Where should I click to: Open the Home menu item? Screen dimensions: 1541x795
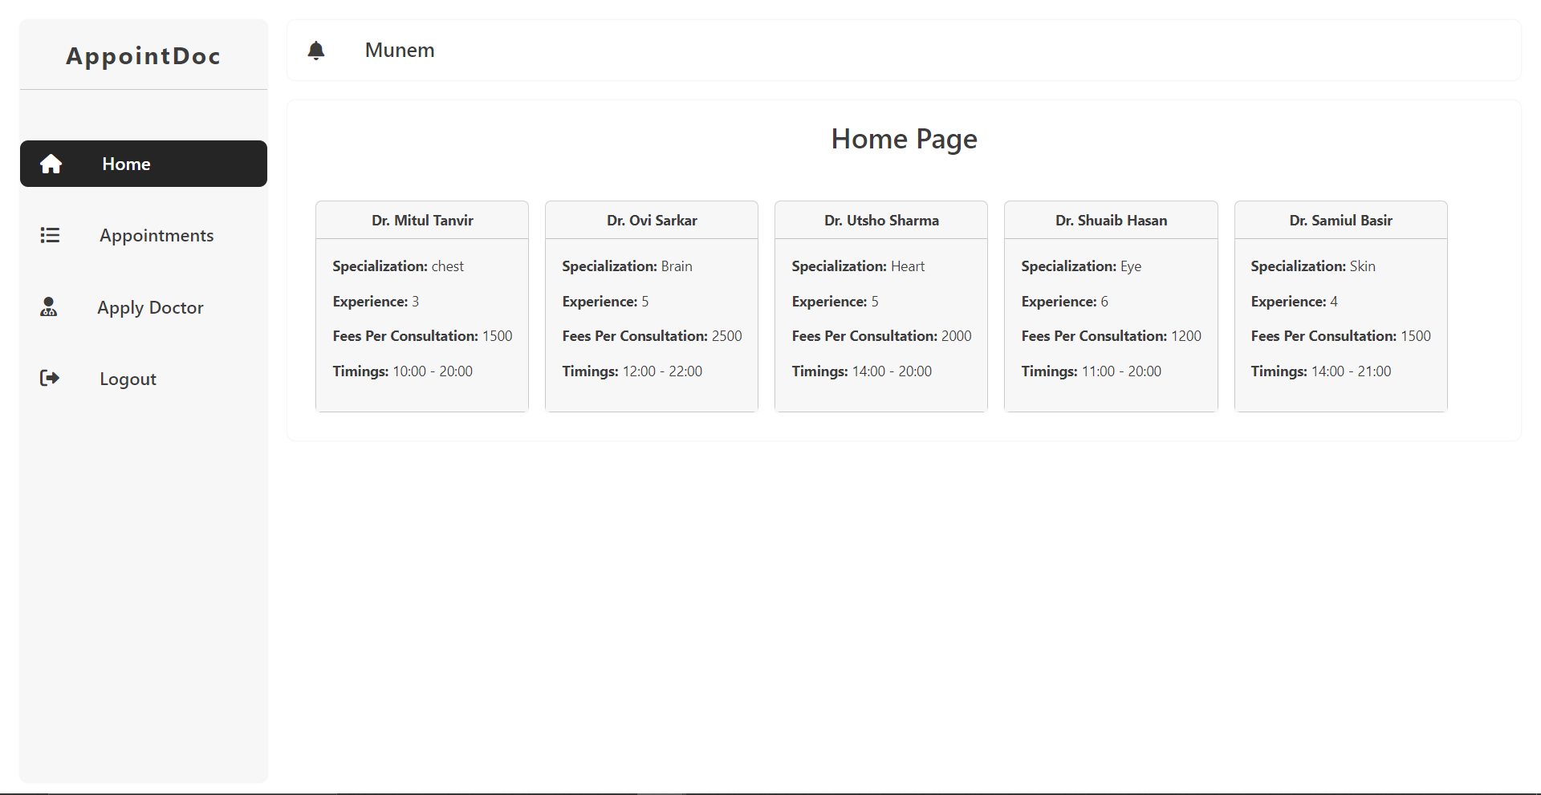click(x=144, y=164)
